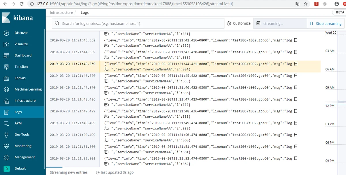Bookmark this page with the star icon
Screen dimensions: 346x175
pos(306,4)
